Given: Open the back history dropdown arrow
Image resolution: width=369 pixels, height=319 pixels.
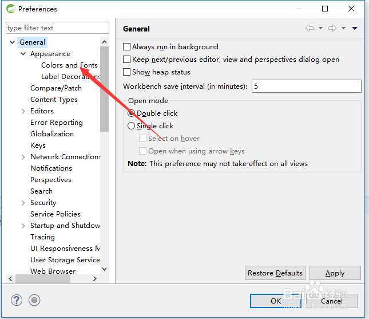Looking at the screenshot, I should pos(320,28).
